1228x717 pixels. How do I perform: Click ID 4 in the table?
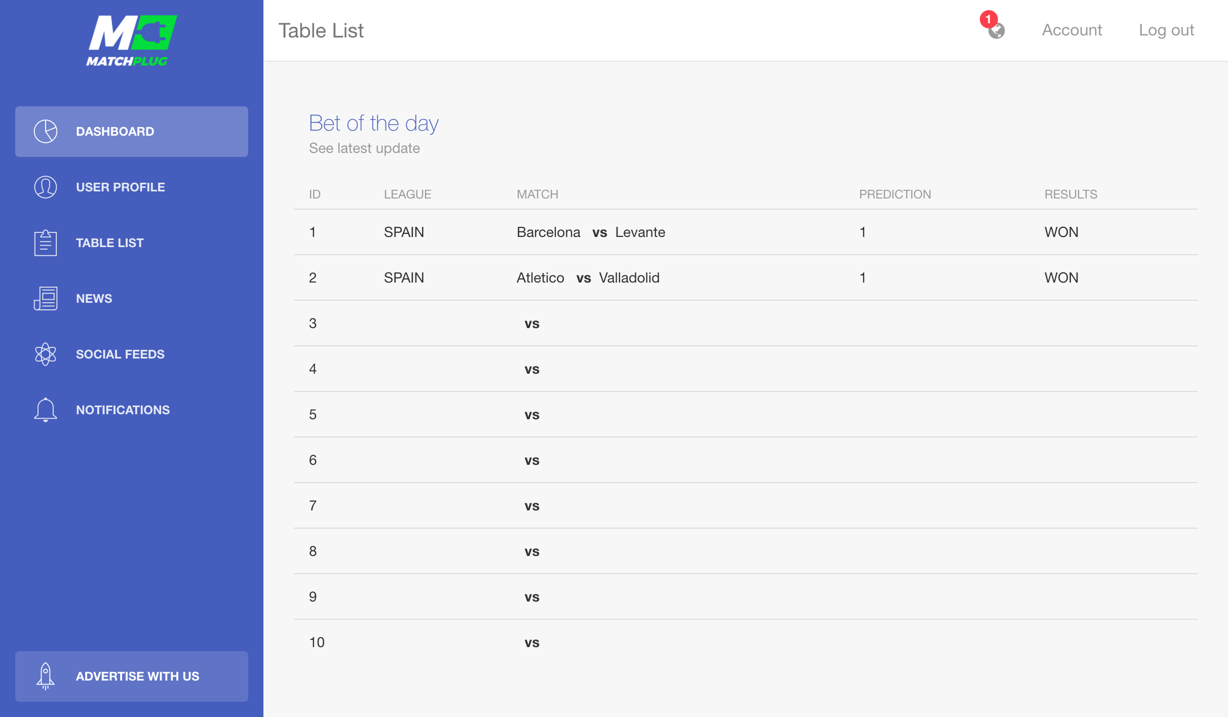pyautogui.click(x=313, y=369)
